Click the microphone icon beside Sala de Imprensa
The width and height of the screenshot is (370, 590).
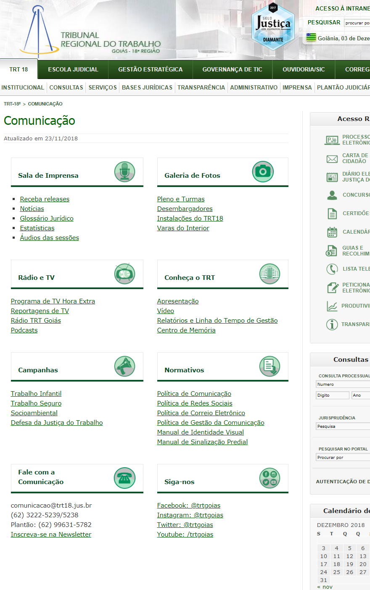(x=124, y=172)
